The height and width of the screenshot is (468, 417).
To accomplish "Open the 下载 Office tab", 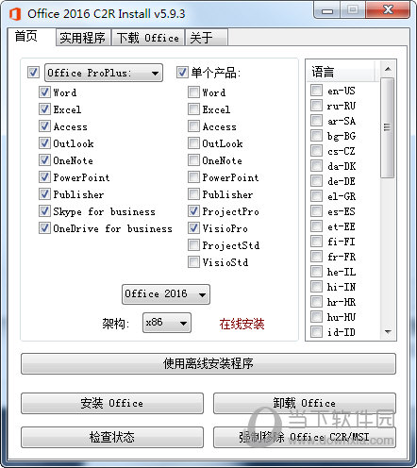I will 148,38.
